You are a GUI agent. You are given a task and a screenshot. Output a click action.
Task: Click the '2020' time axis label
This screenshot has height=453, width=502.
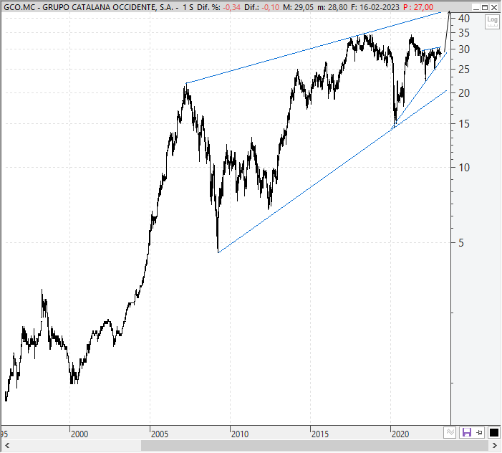point(400,434)
